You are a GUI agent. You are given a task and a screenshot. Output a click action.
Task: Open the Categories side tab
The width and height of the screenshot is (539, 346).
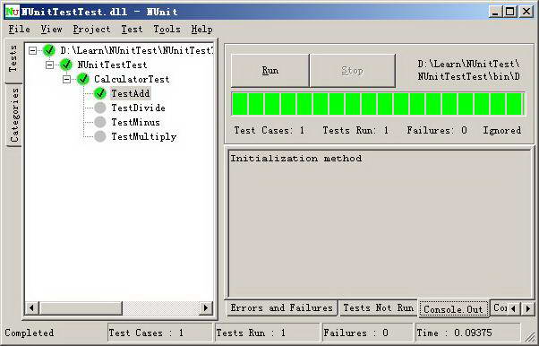[x=14, y=115]
